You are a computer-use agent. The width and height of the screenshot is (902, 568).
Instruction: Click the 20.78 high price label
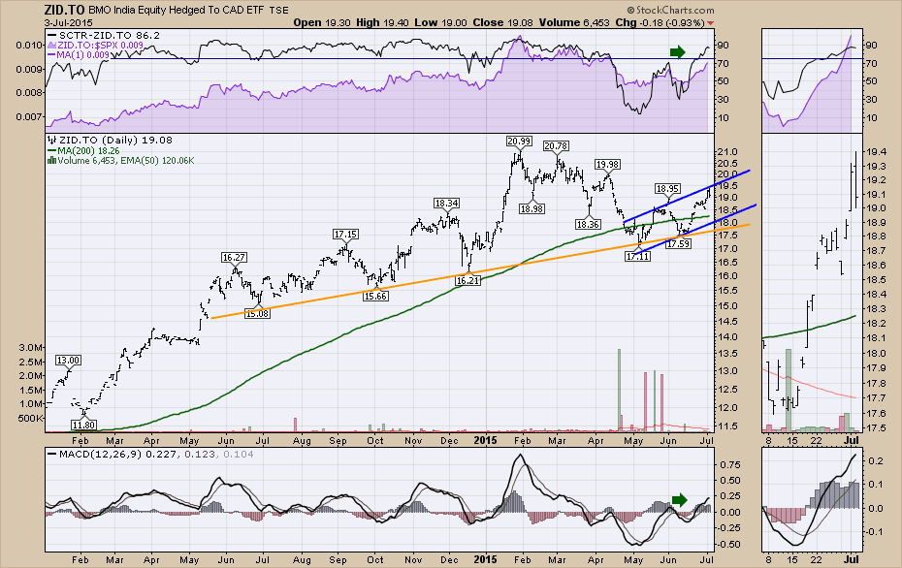pos(556,146)
